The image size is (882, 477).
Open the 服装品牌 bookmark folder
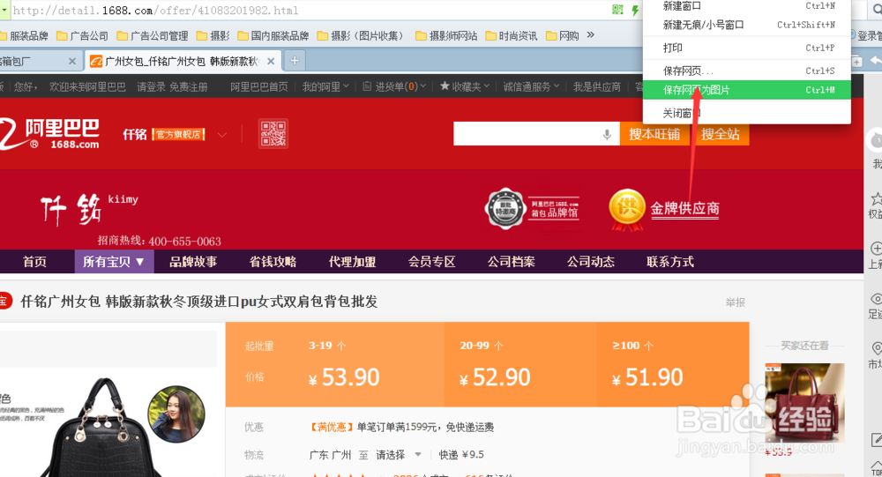(x=24, y=36)
